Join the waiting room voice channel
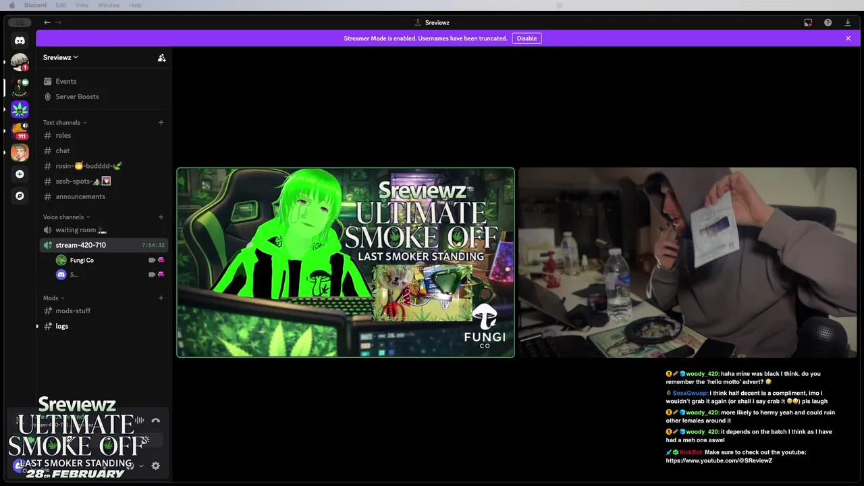This screenshot has height=486, width=864. [x=103, y=230]
